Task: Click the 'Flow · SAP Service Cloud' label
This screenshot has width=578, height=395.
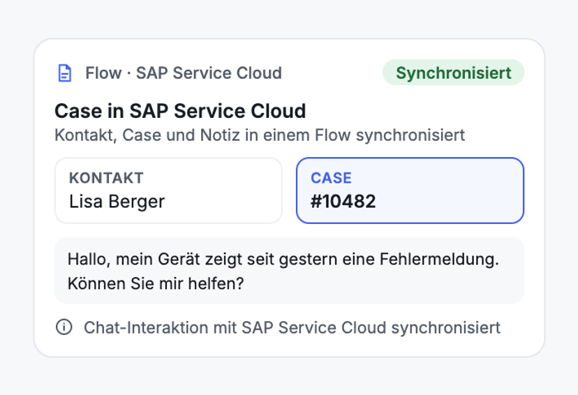Action: pyautogui.click(x=184, y=73)
